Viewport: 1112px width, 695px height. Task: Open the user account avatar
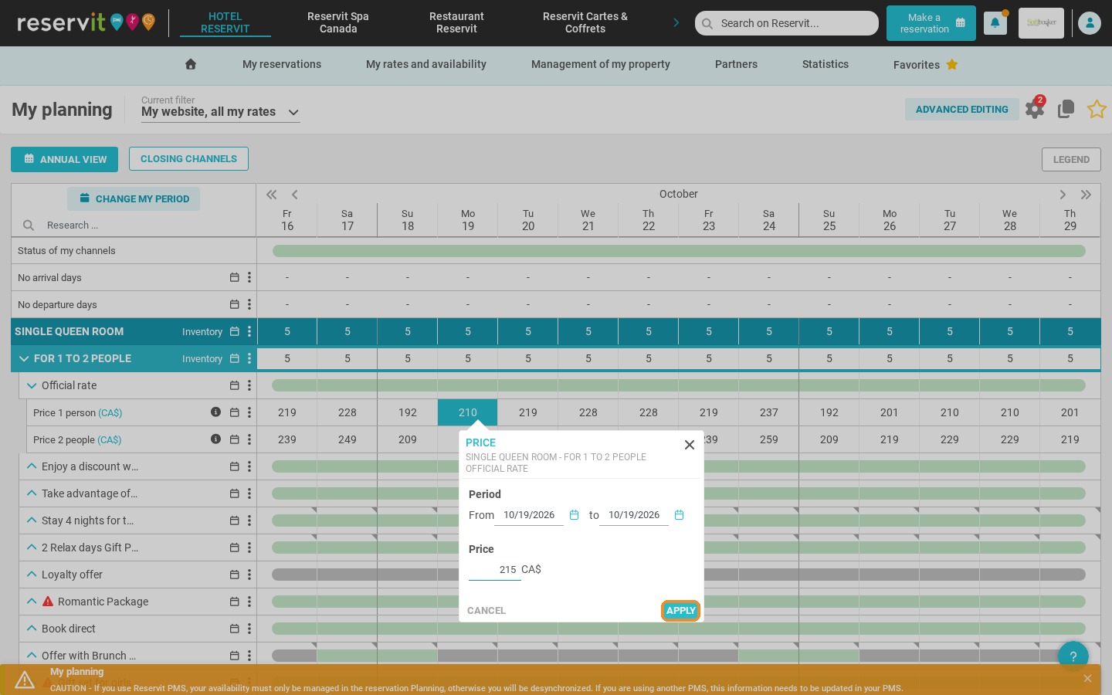[x=1090, y=23]
